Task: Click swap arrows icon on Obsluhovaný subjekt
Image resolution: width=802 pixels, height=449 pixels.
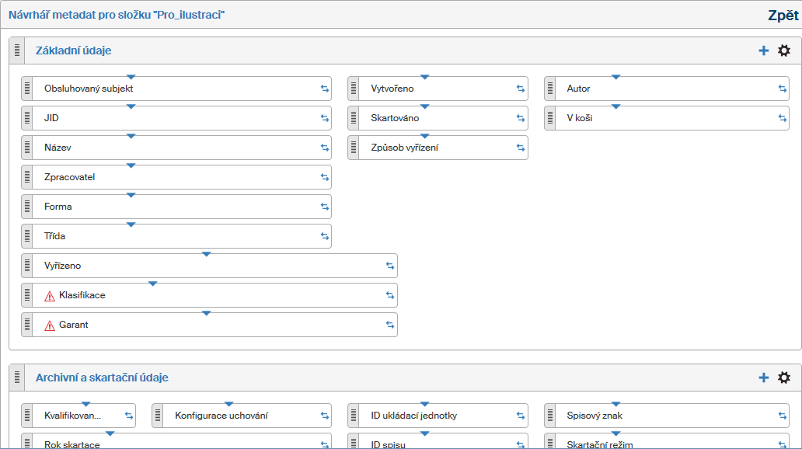Action: (325, 89)
